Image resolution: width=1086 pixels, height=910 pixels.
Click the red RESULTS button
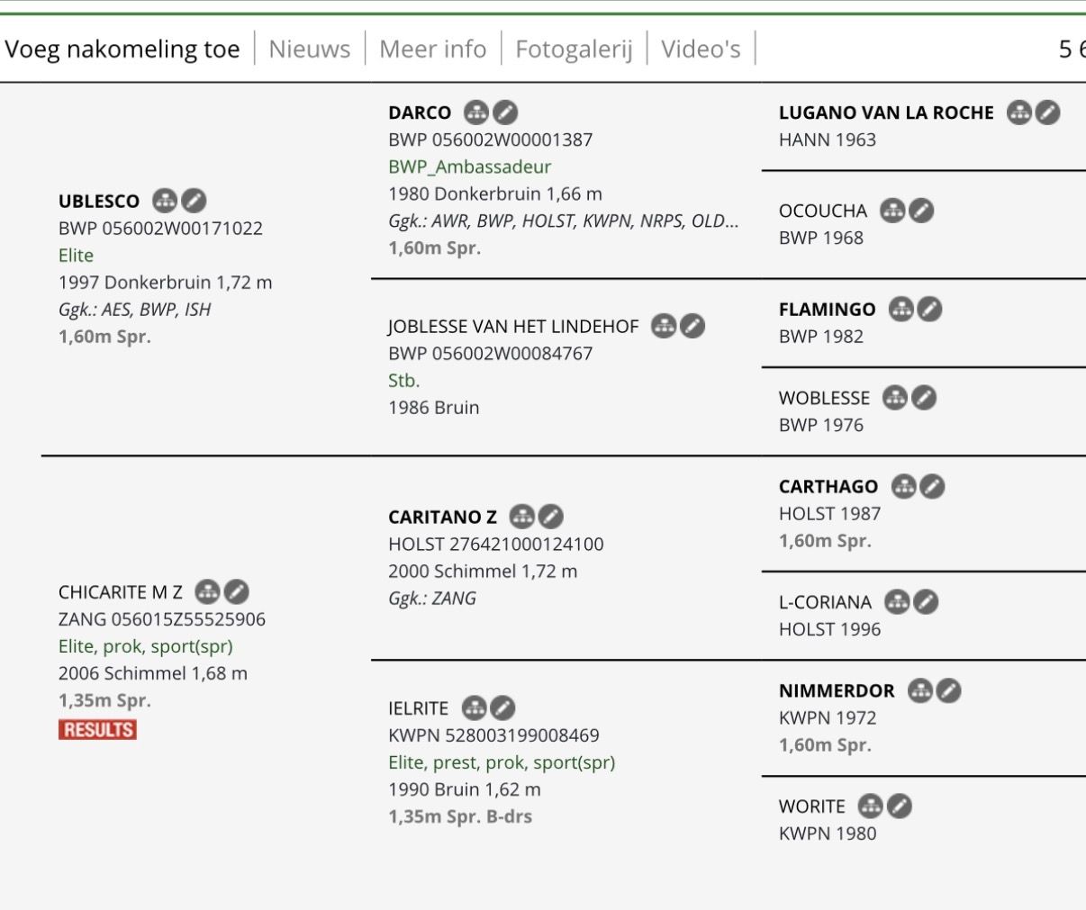(x=97, y=729)
